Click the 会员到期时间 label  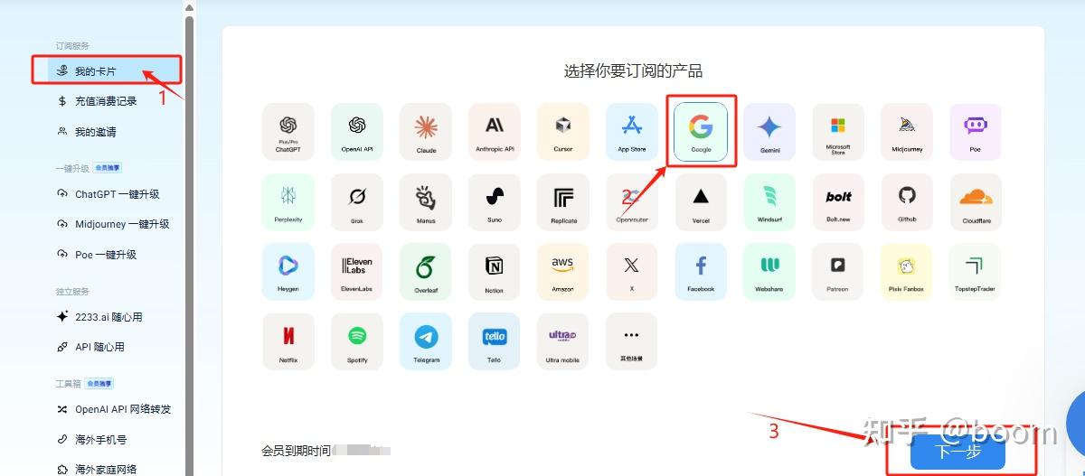point(295,450)
